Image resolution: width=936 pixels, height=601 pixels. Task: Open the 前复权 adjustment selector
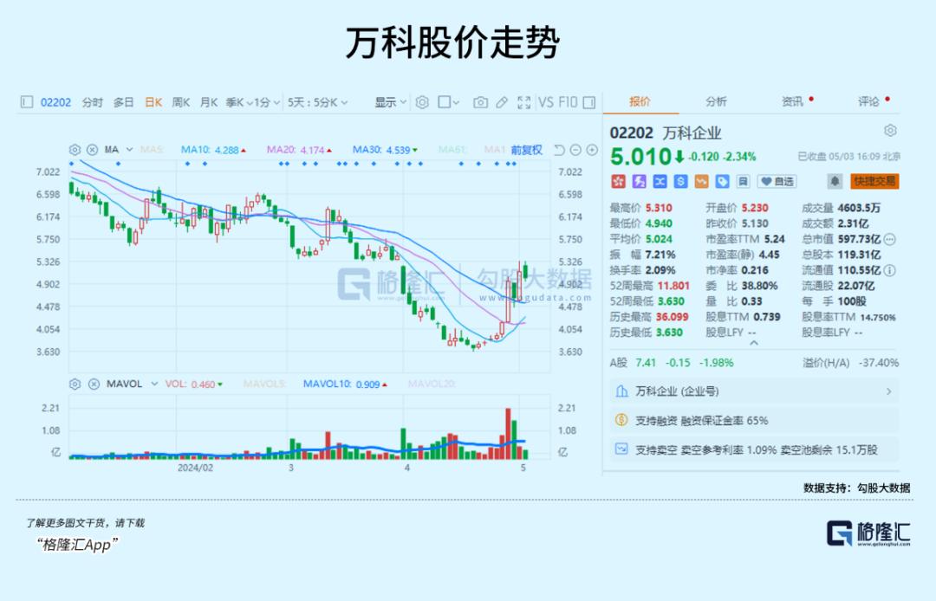(526, 150)
